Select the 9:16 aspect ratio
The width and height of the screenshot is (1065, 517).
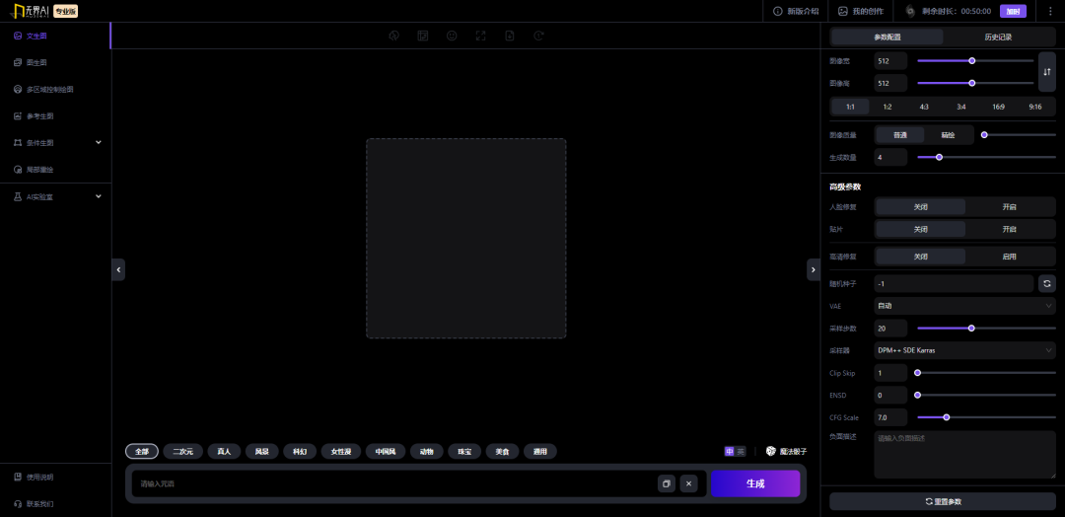click(x=1035, y=107)
